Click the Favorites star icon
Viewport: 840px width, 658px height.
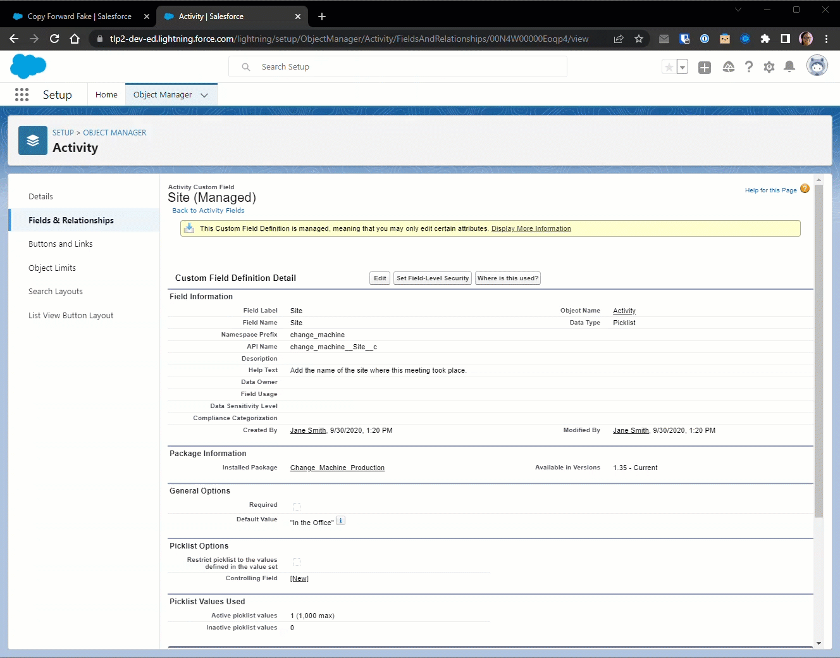669,67
